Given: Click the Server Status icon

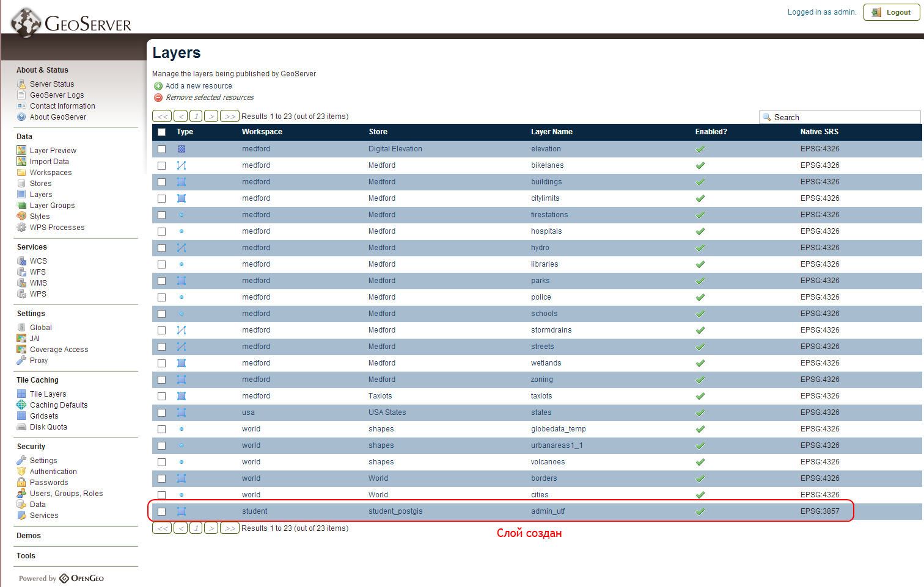Looking at the screenshot, I should point(21,84).
